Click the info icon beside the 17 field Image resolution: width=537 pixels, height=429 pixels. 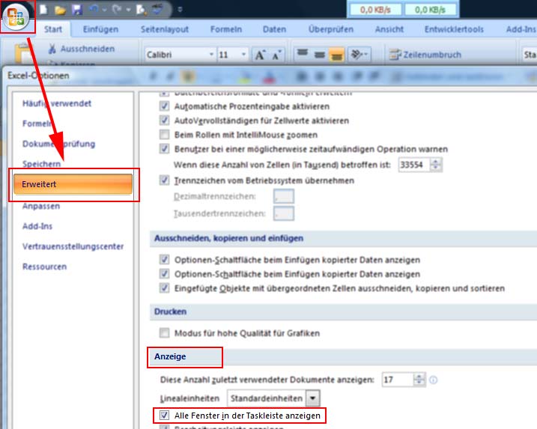pyautogui.click(x=433, y=380)
